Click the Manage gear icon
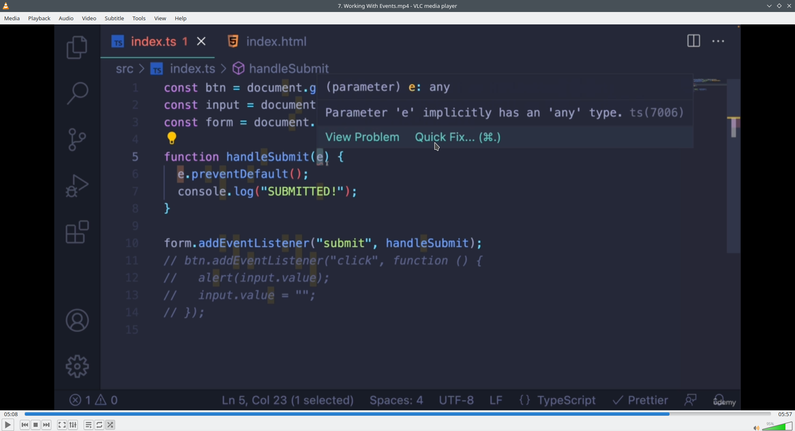This screenshot has width=795, height=431. click(x=77, y=366)
